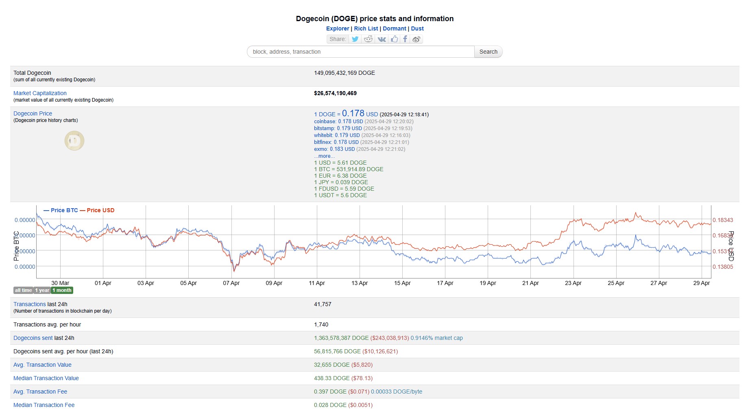Open the Dust page link

tap(417, 28)
